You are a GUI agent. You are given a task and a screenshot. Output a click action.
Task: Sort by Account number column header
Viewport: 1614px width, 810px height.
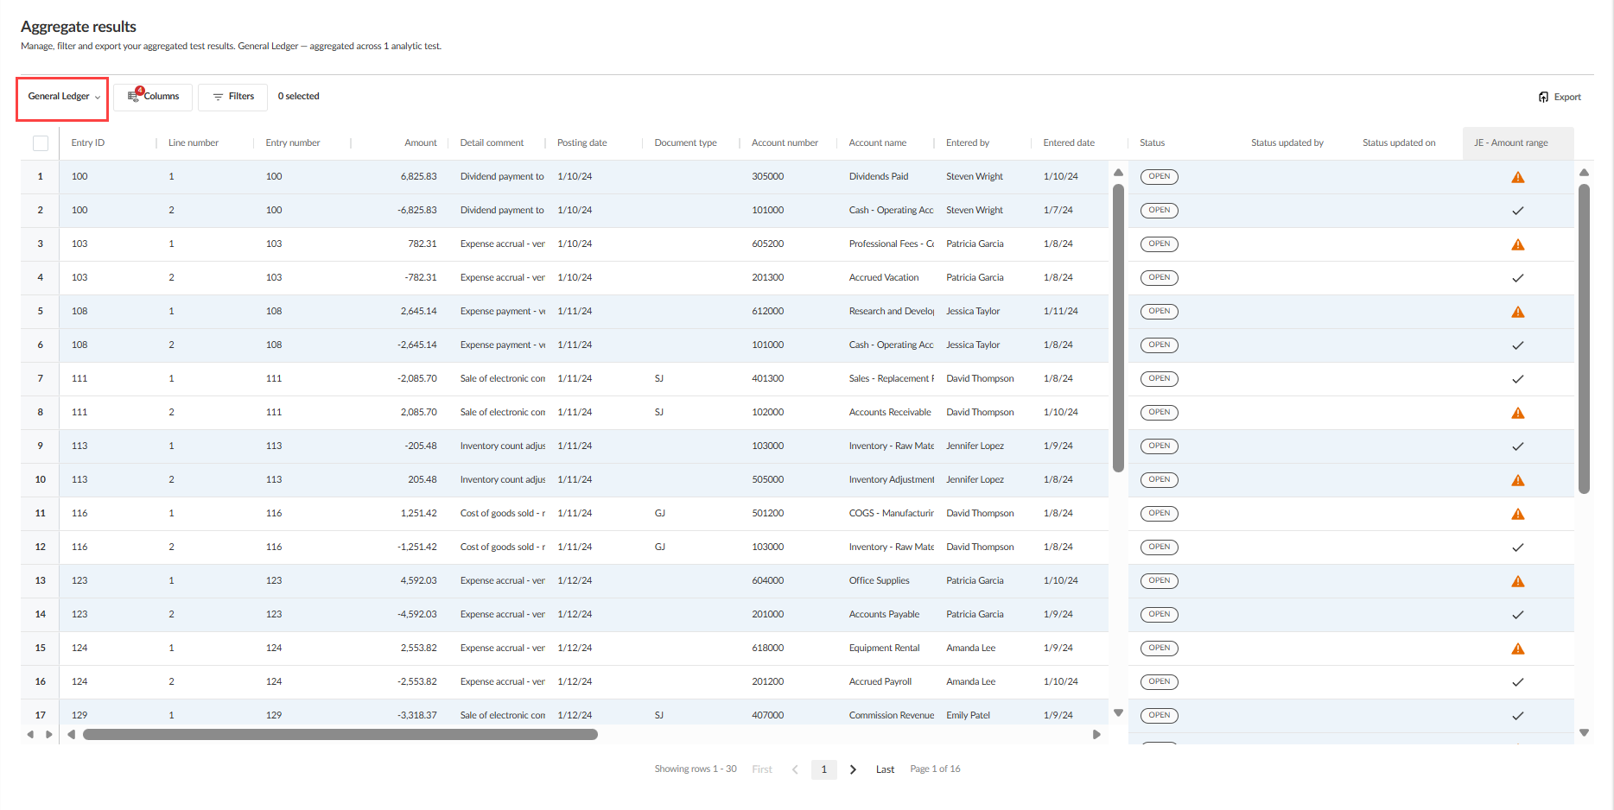point(785,143)
